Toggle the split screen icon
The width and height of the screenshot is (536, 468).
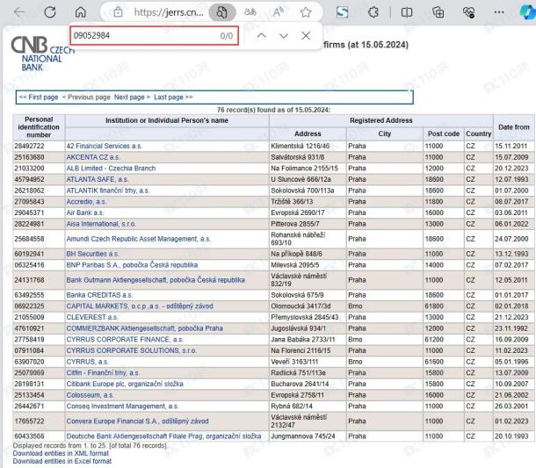coord(407,12)
